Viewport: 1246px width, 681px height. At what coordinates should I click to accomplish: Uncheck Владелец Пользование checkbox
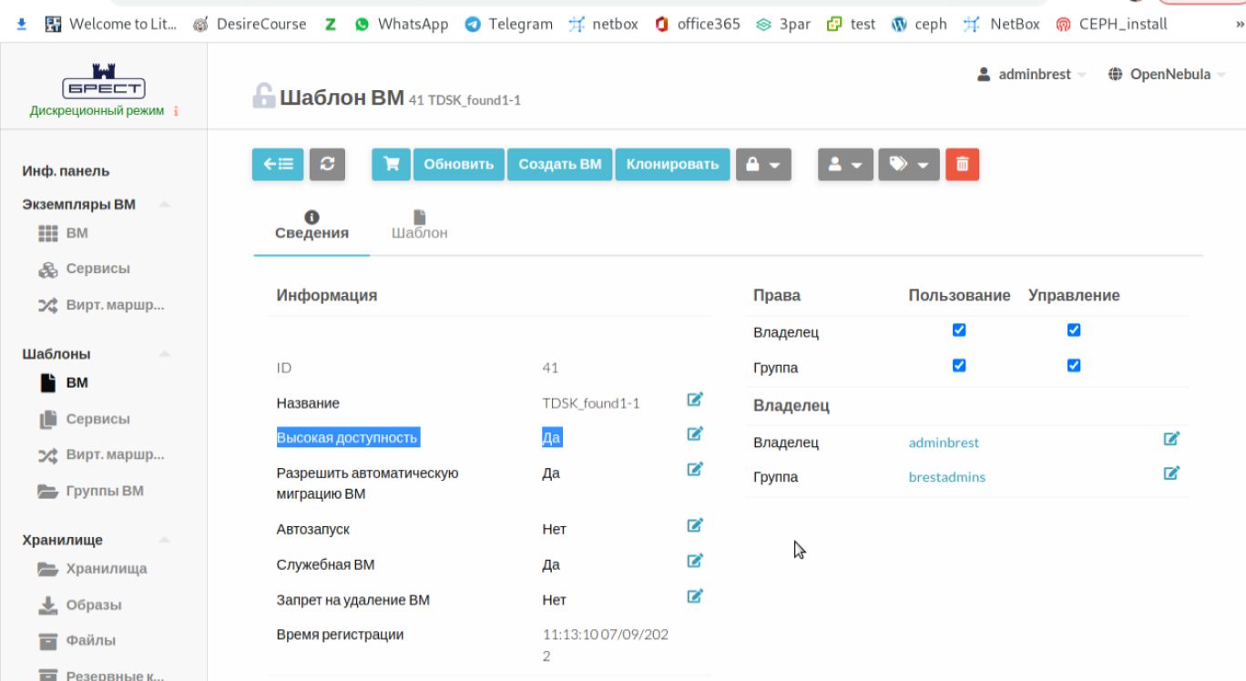[x=958, y=330]
